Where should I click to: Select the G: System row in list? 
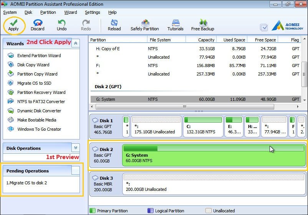[x=195, y=99]
